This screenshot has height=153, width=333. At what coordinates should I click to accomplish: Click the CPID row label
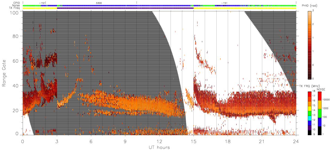17,3
